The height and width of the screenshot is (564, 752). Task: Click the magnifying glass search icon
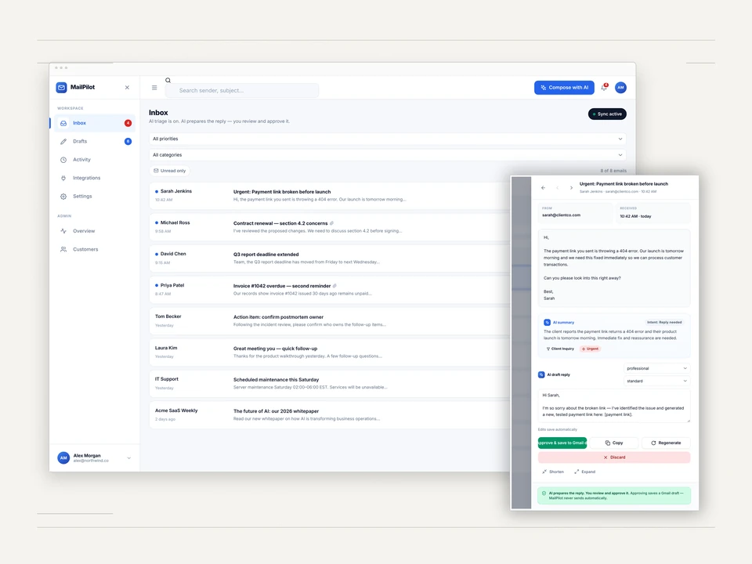pyautogui.click(x=168, y=80)
